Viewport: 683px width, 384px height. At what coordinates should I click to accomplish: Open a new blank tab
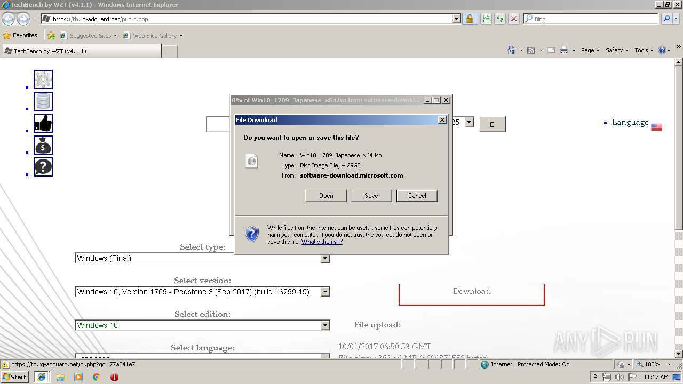(x=170, y=51)
